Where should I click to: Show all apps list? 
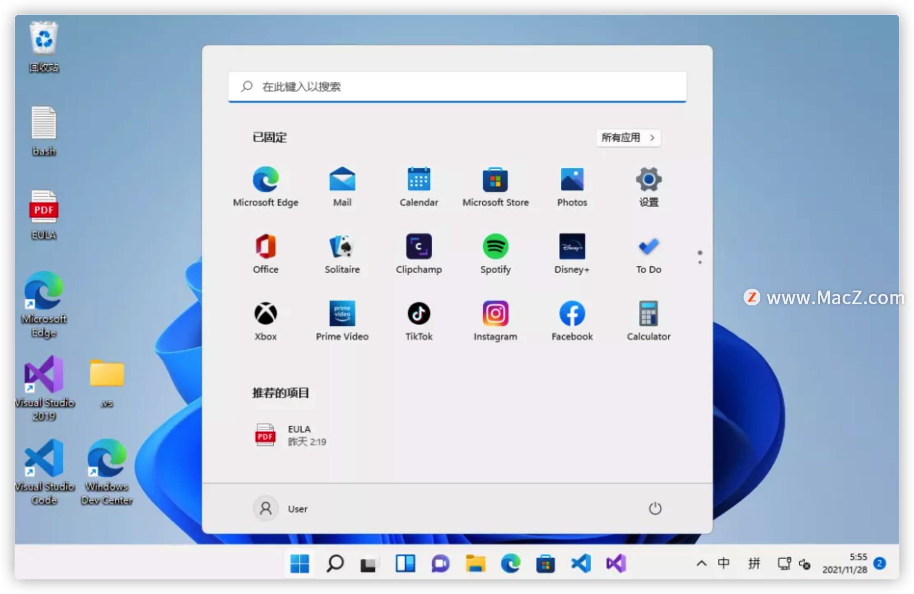pyautogui.click(x=628, y=138)
